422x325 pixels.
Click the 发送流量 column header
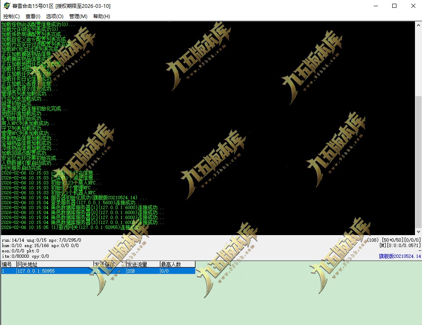click(x=143, y=264)
